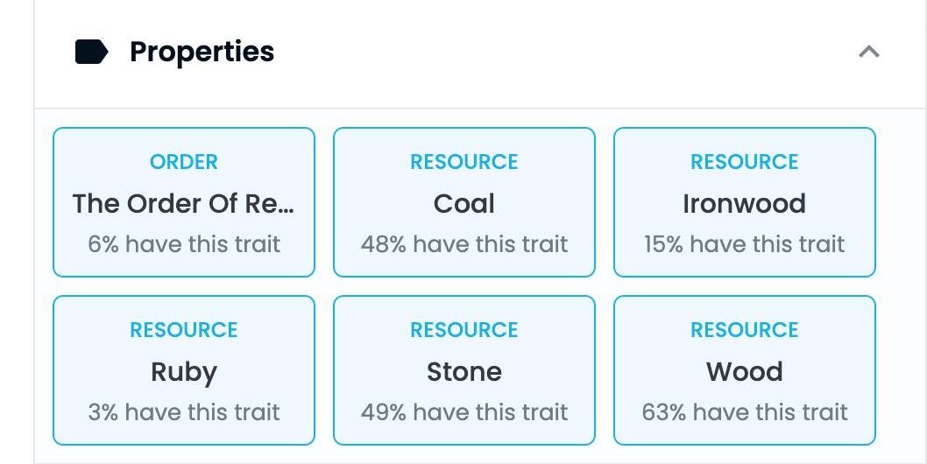927x464 pixels.
Task: Open the Ironwood resource trait card
Action: [x=745, y=202]
